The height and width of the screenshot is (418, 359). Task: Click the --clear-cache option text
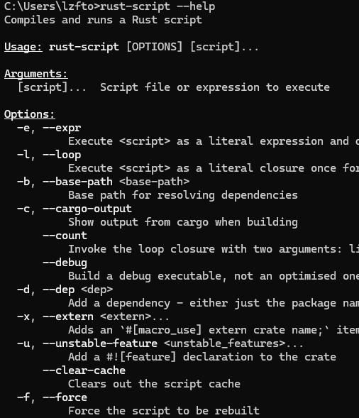pyautogui.click(x=84, y=370)
